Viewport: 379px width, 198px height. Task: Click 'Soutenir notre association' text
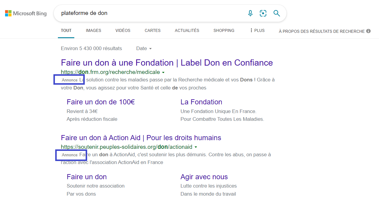(95, 186)
